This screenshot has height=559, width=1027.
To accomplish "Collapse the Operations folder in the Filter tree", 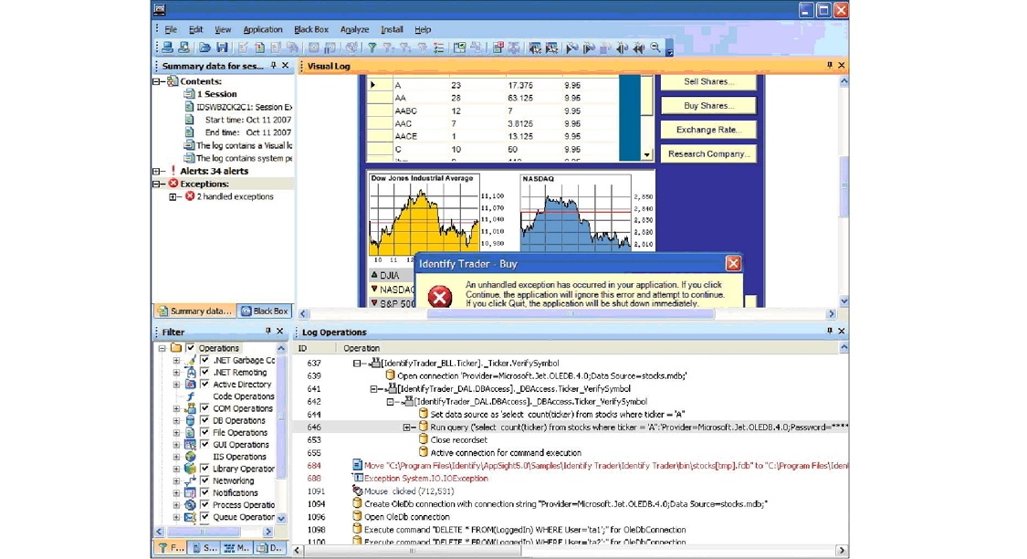I will tap(162, 348).
